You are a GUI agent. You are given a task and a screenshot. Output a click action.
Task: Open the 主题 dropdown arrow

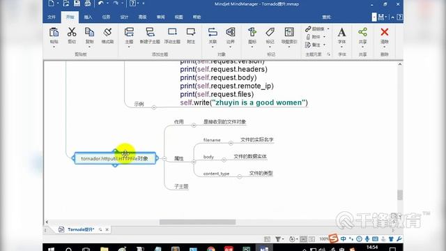(x=129, y=47)
